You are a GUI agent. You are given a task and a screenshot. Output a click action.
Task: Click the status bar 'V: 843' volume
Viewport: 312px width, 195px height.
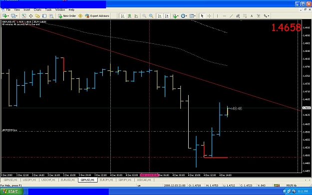click(262, 186)
